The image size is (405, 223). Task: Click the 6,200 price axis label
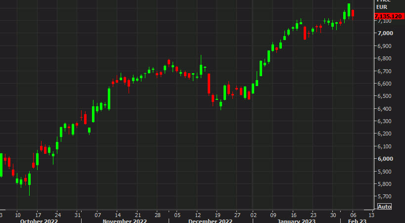[x=384, y=134]
